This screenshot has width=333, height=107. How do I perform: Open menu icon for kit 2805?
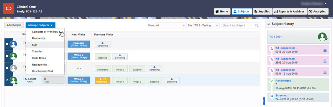pyautogui.click(x=325, y=61)
